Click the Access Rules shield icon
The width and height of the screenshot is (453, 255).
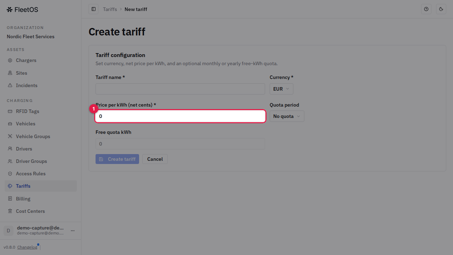pyautogui.click(x=10, y=174)
